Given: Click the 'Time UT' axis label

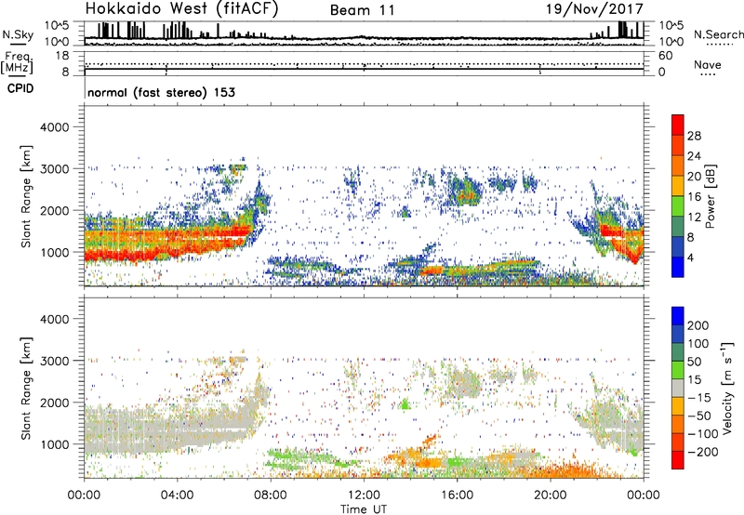Looking at the screenshot, I should point(364,508).
